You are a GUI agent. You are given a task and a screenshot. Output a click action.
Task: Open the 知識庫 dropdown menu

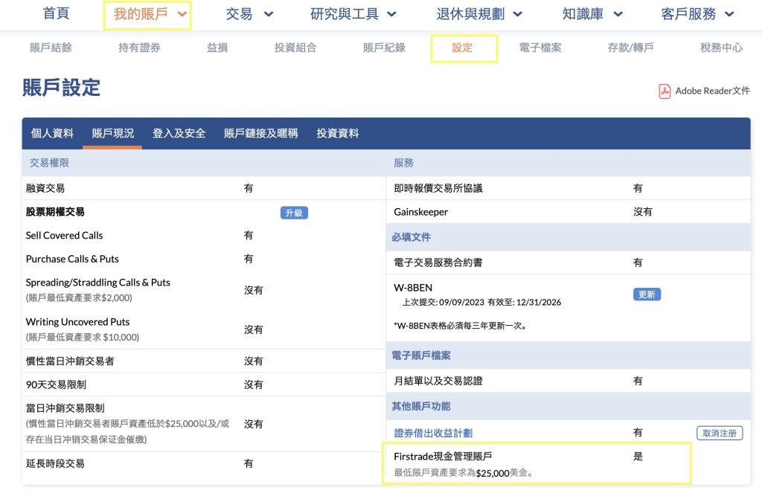click(x=592, y=14)
